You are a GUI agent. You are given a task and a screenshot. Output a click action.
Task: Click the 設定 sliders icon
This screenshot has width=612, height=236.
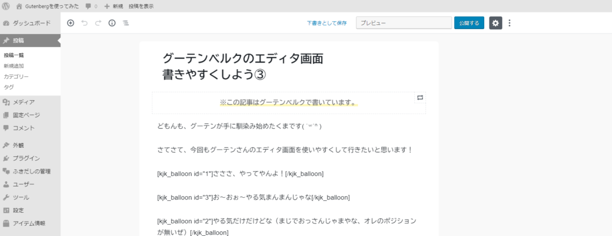click(x=6, y=210)
